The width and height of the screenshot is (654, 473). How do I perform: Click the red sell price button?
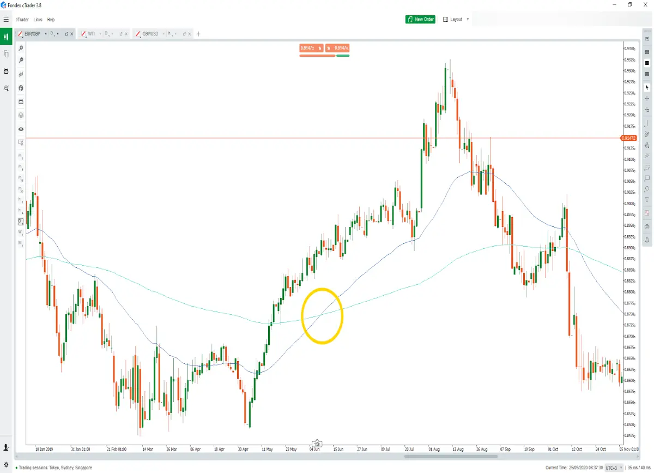point(311,48)
